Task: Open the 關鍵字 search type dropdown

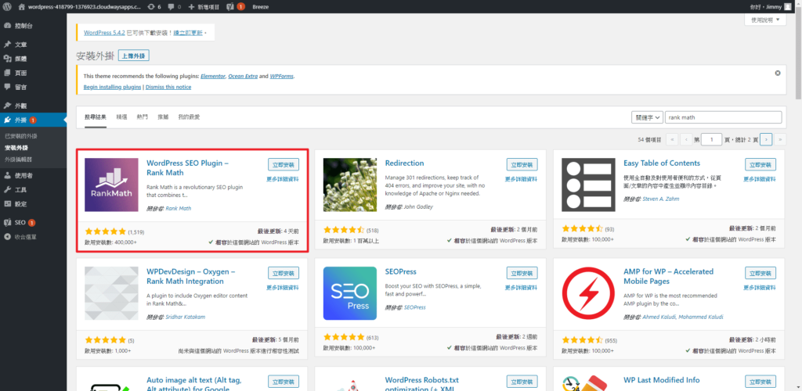Action: point(648,117)
